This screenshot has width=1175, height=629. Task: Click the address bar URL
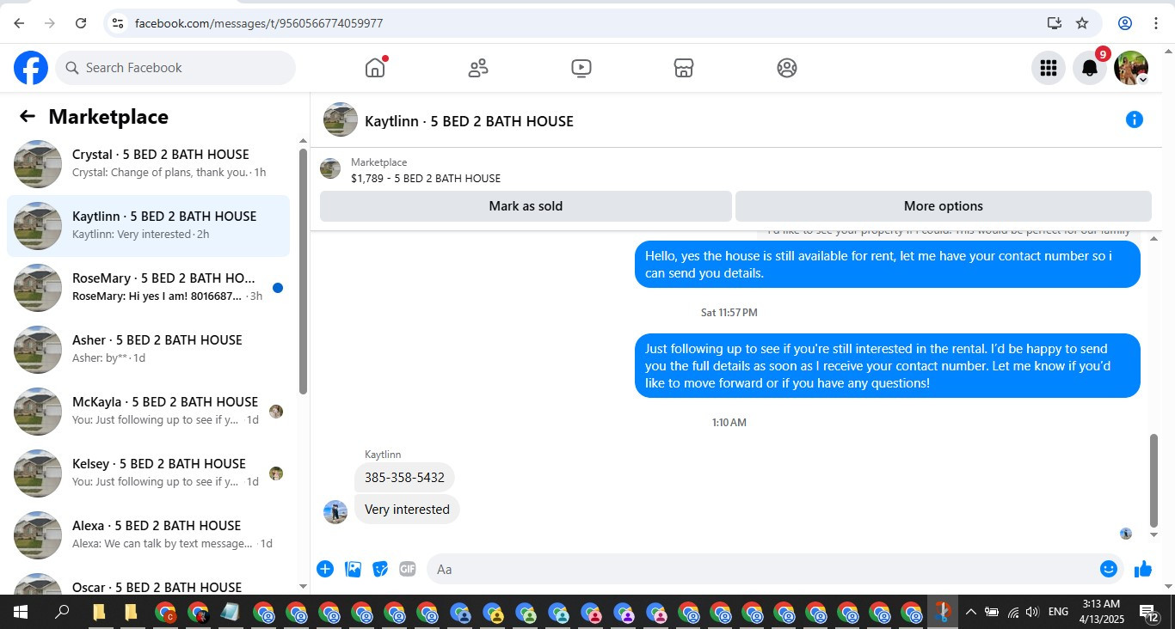pyautogui.click(x=259, y=23)
